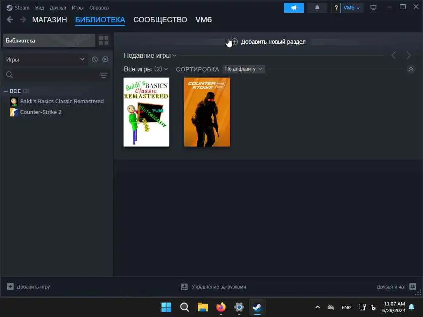Click the library search magnifier icon
423x317 pixels.
coord(10,75)
